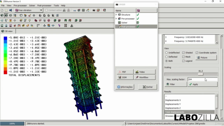Click the red prohibition circle icon
Image resolution: width=224 pixels, height=126 pixels.
click(x=49, y=20)
